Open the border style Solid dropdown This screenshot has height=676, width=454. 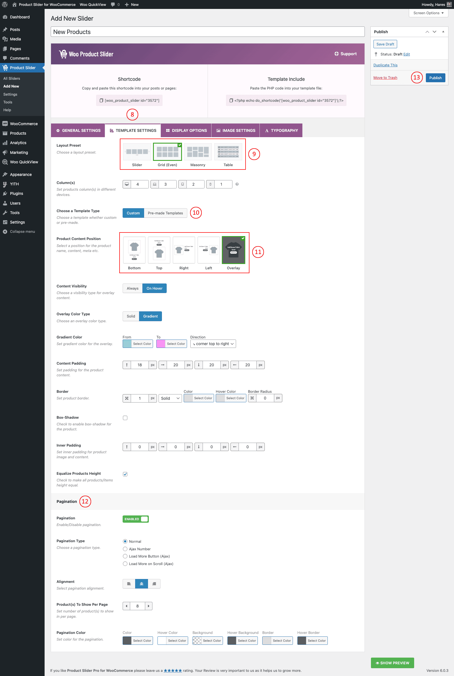(170, 398)
